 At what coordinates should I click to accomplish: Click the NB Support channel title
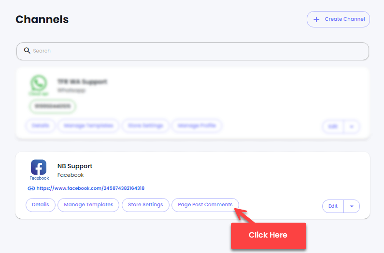click(x=75, y=166)
